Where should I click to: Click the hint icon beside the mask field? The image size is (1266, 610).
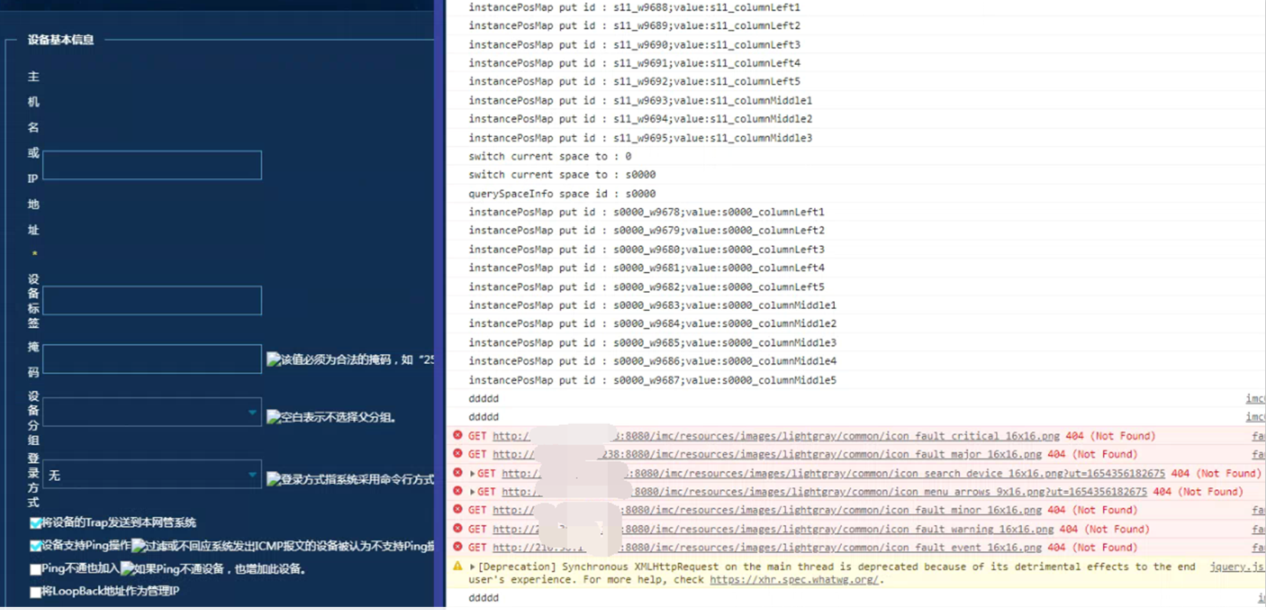[273, 359]
